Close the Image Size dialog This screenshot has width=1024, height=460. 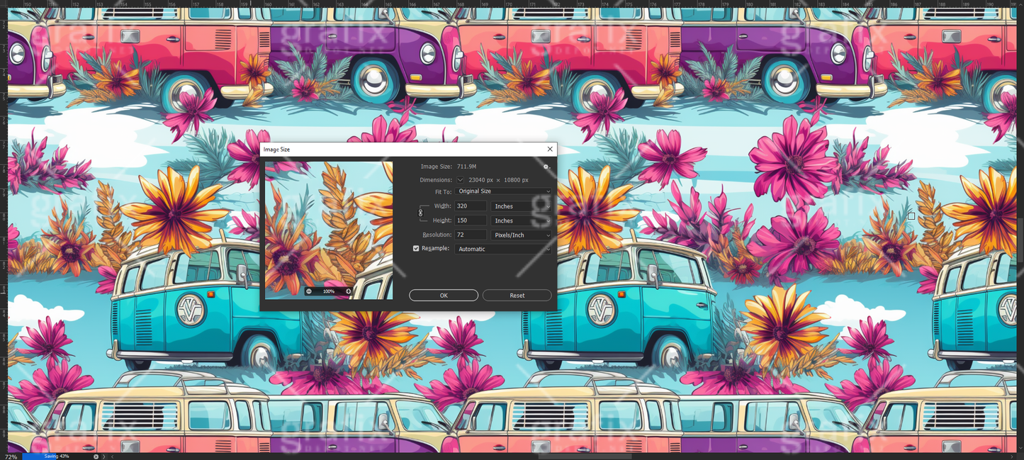pyautogui.click(x=550, y=150)
